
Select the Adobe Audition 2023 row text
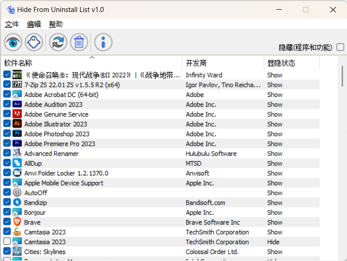(x=53, y=104)
